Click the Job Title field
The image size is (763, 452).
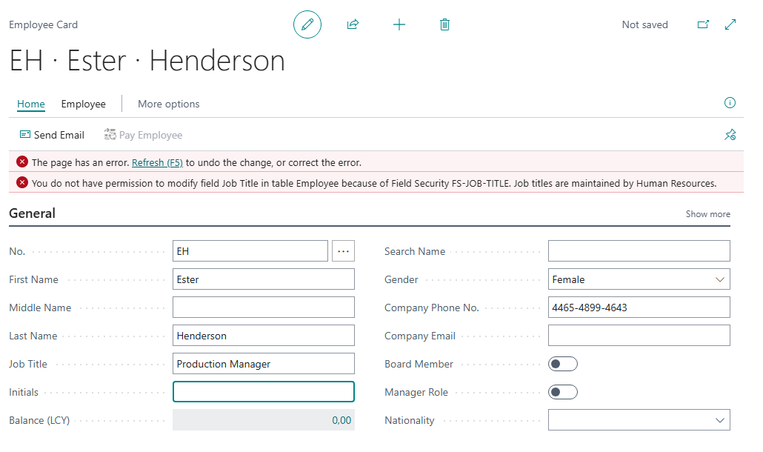263,364
